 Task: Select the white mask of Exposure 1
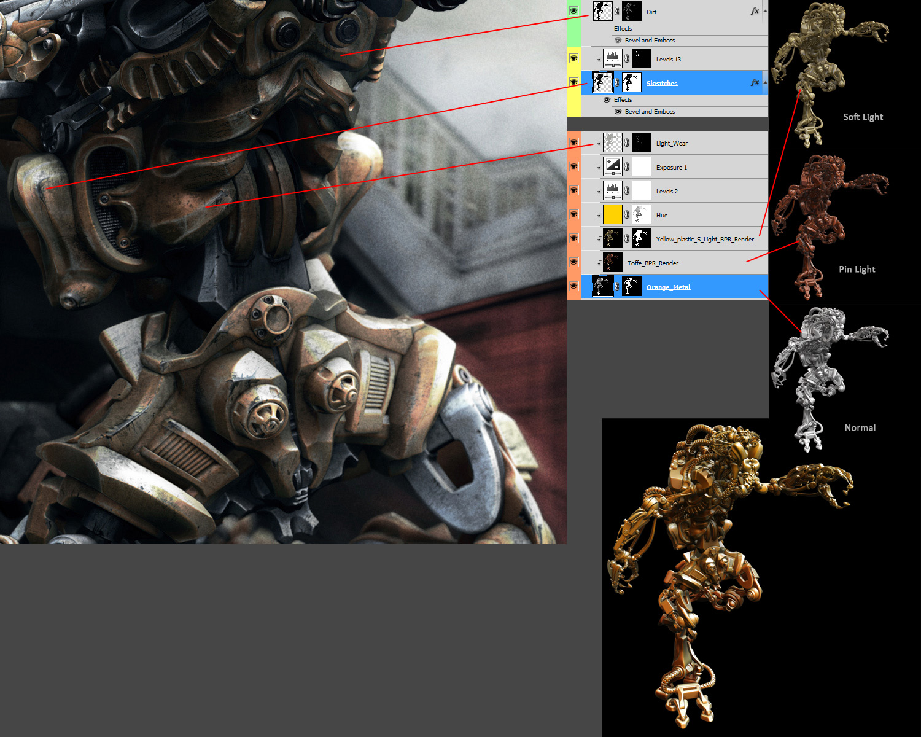642,166
